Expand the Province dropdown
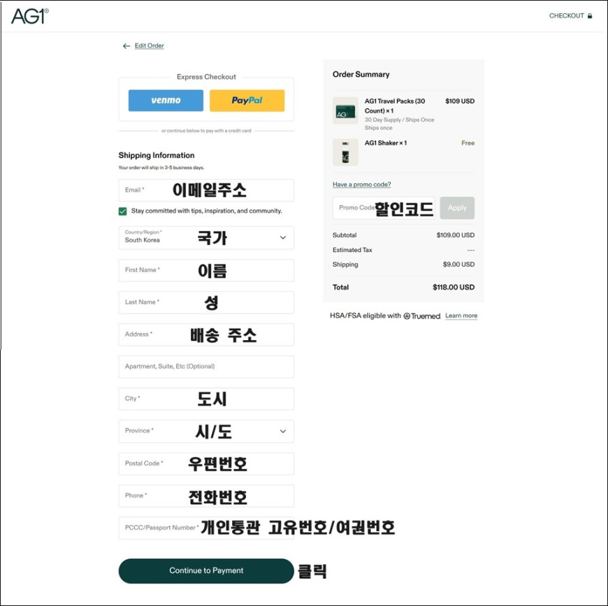Viewport: 608px width, 606px height. (206, 431)
